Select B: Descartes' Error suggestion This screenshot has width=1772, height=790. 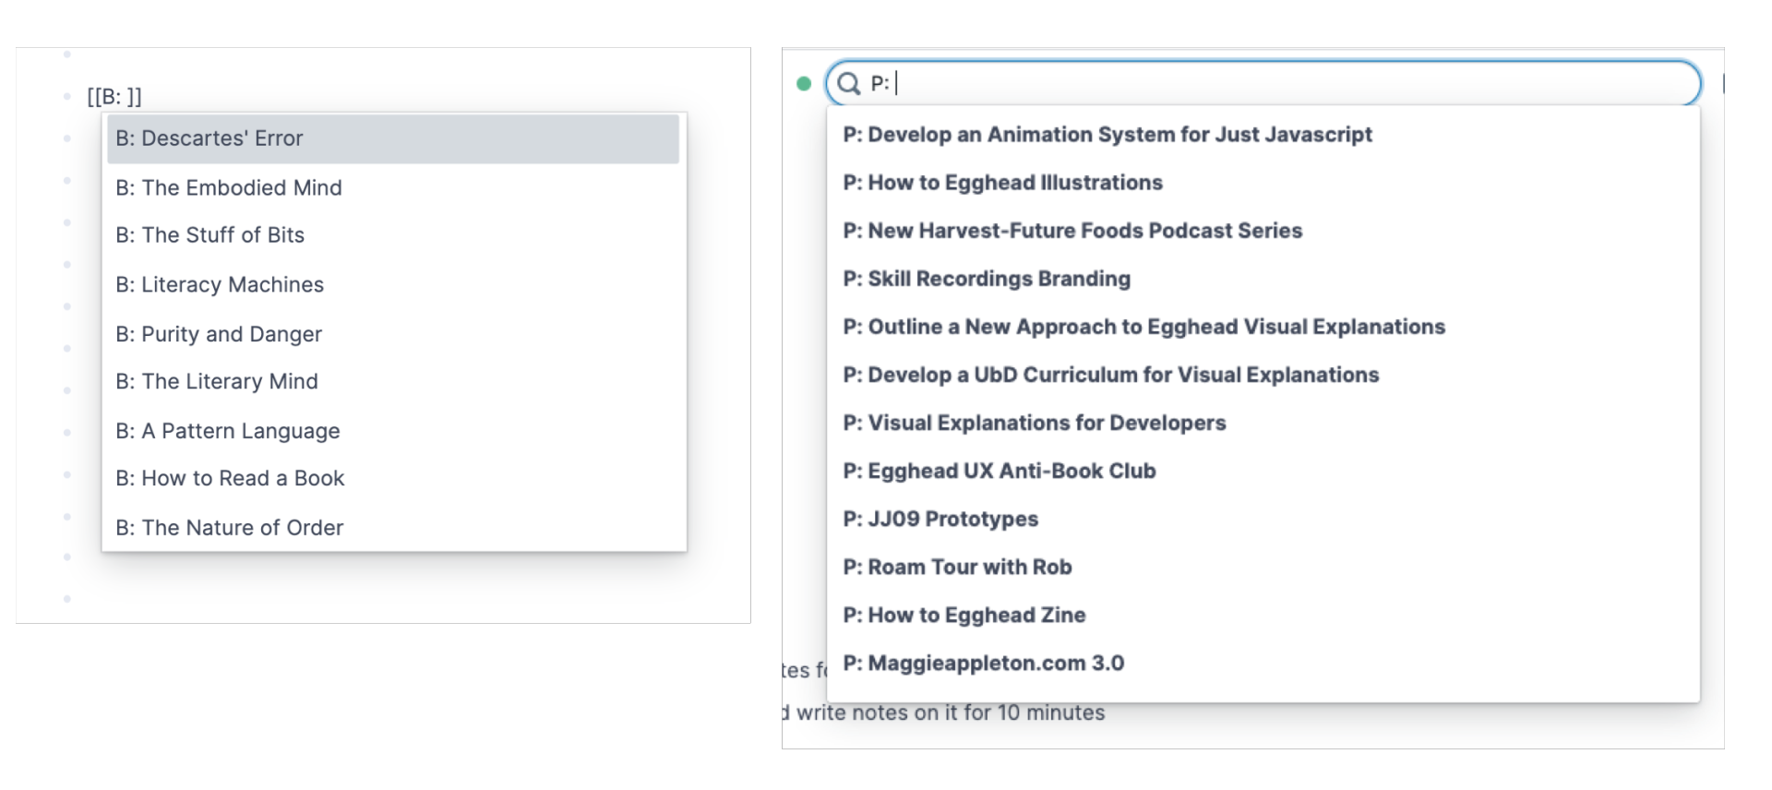pyautogui.click(x=393, y=138)
